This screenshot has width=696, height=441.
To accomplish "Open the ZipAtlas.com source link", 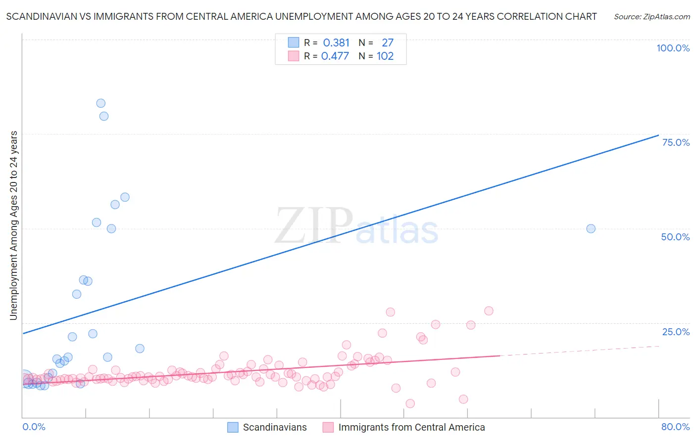I will [x=651, y=16].
